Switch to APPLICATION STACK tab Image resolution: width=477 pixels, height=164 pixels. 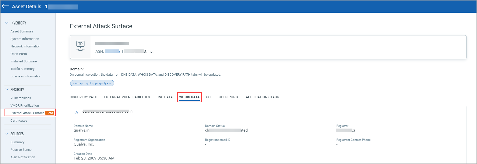click(x=262, y=97)
